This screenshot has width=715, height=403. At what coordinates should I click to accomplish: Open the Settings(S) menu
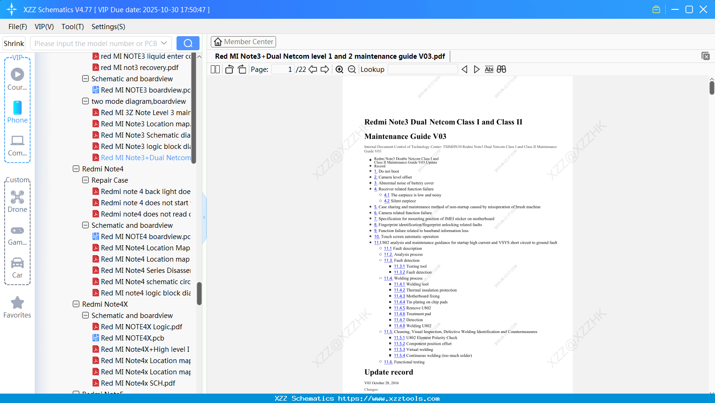(108, 27)
